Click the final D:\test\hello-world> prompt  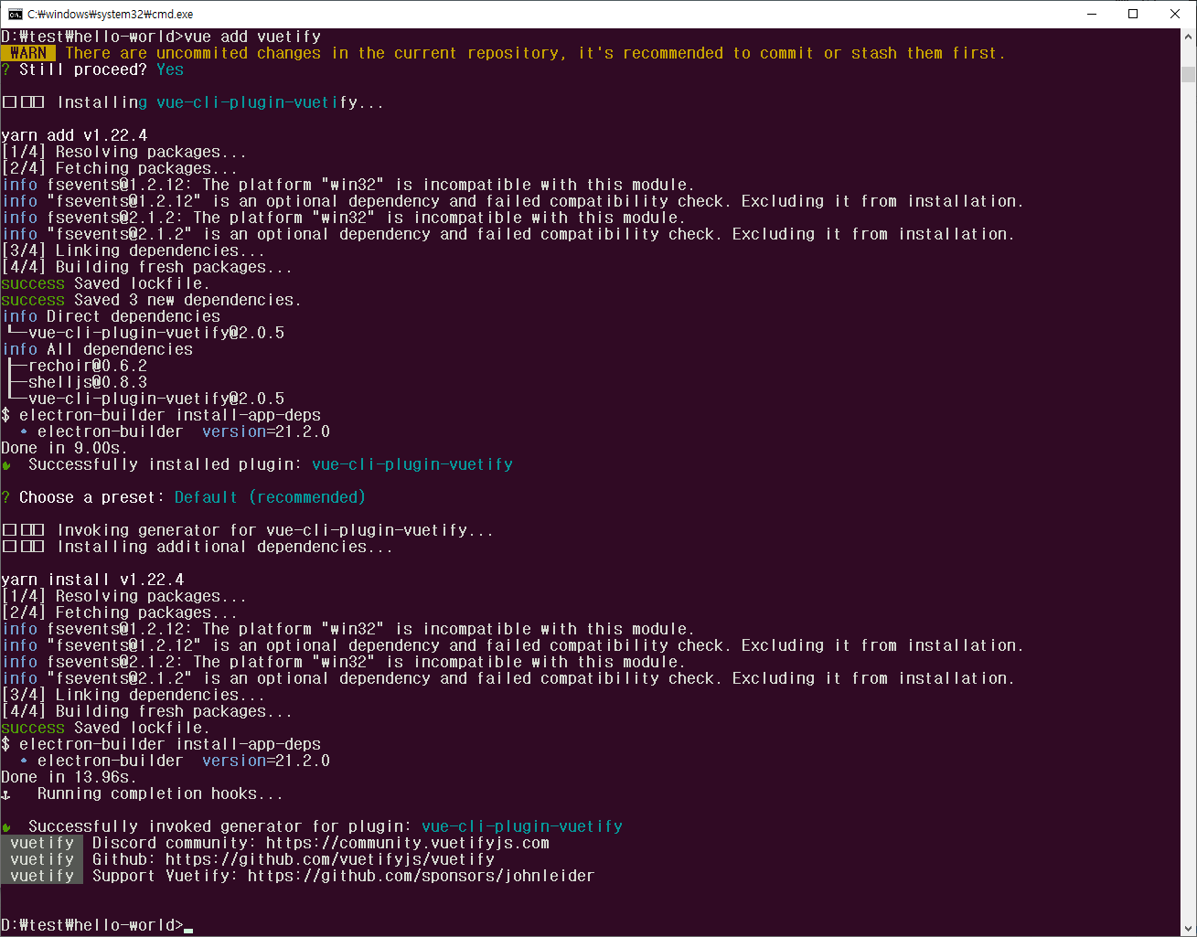92,925
